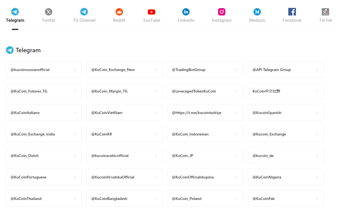Click the @KuCoin_Poland text
Viewport: 344px width, 210px height.
[x=187, y=199]
